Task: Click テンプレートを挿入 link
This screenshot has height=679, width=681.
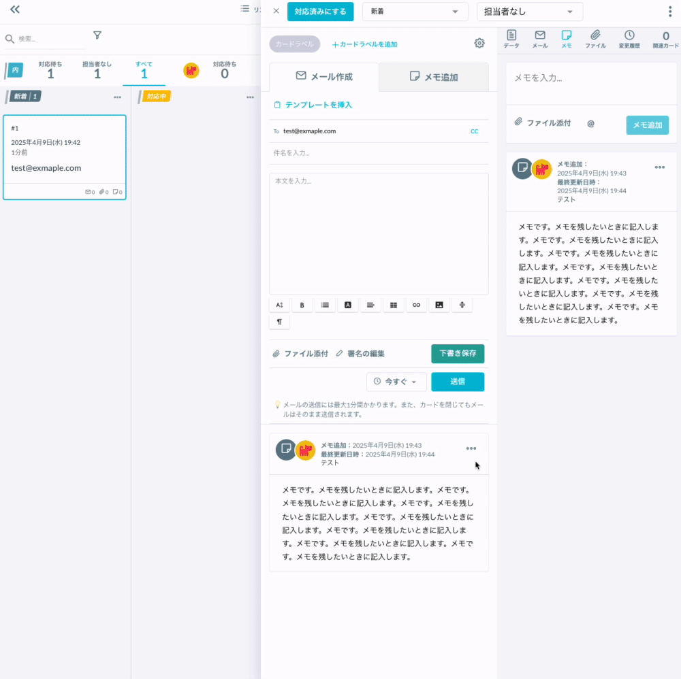Action: 313,105
